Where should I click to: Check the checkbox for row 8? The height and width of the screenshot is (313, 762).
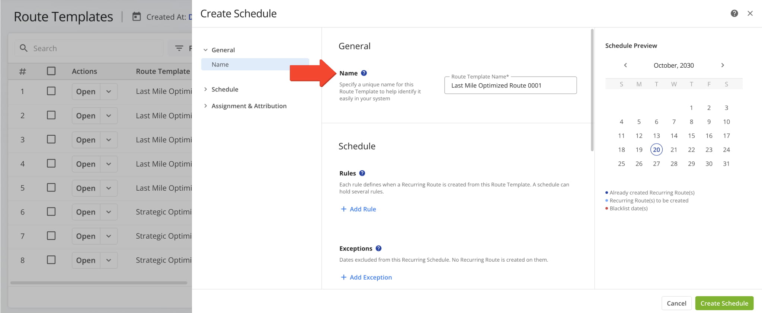pyautogui.click(x=51, y=260)
